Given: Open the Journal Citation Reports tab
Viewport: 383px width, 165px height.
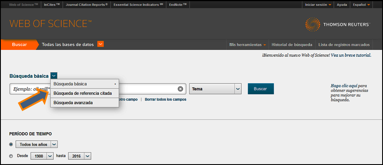Looking at the screenshot, I should point(87,5).
